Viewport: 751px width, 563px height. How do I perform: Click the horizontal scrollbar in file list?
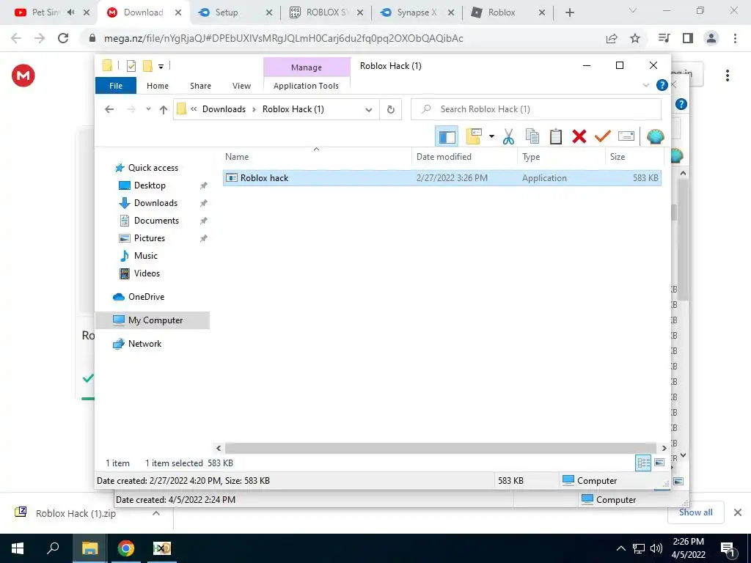click(x=441, y=448)
